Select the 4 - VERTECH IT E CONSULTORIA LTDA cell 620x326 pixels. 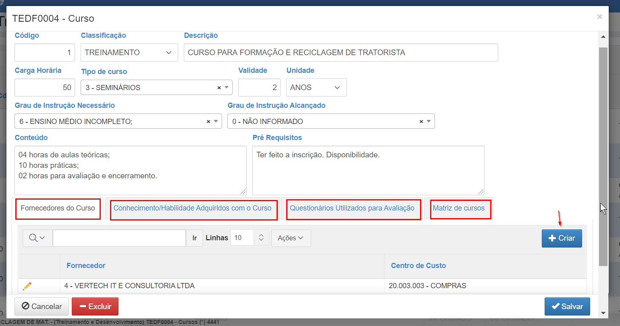tap(222, 286)
